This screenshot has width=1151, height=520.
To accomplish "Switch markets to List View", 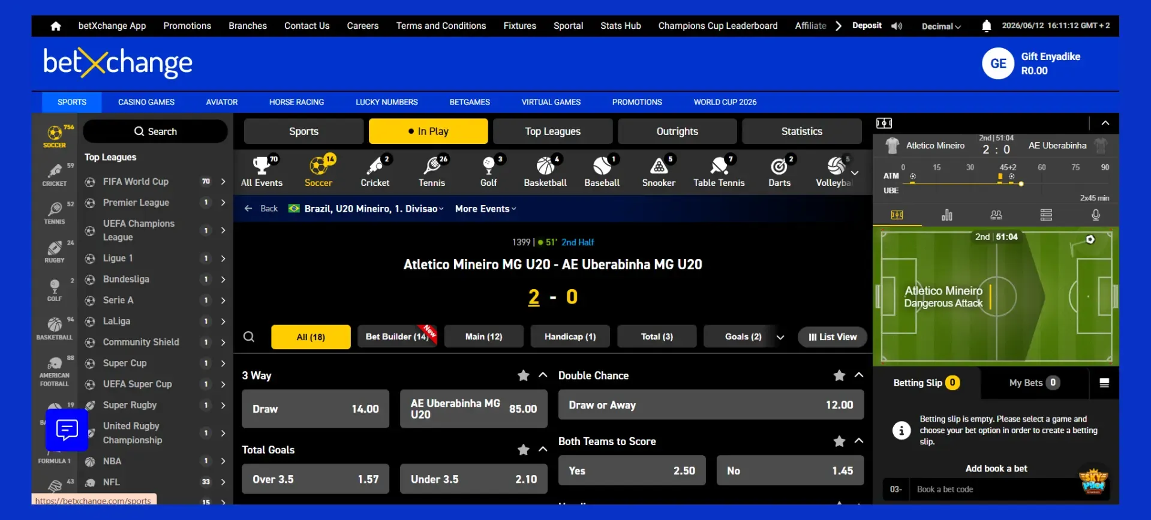I will (x=833, y=336).
